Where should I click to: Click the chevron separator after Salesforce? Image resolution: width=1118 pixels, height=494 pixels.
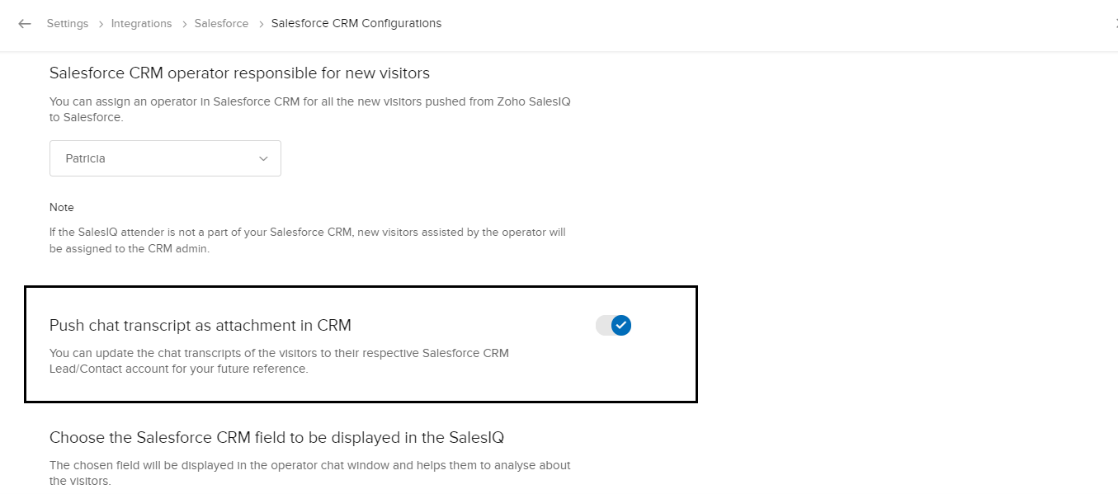(260, 24)
